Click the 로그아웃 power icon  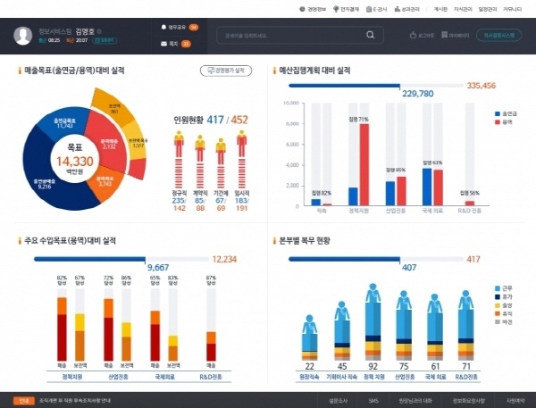coord(413,35)
